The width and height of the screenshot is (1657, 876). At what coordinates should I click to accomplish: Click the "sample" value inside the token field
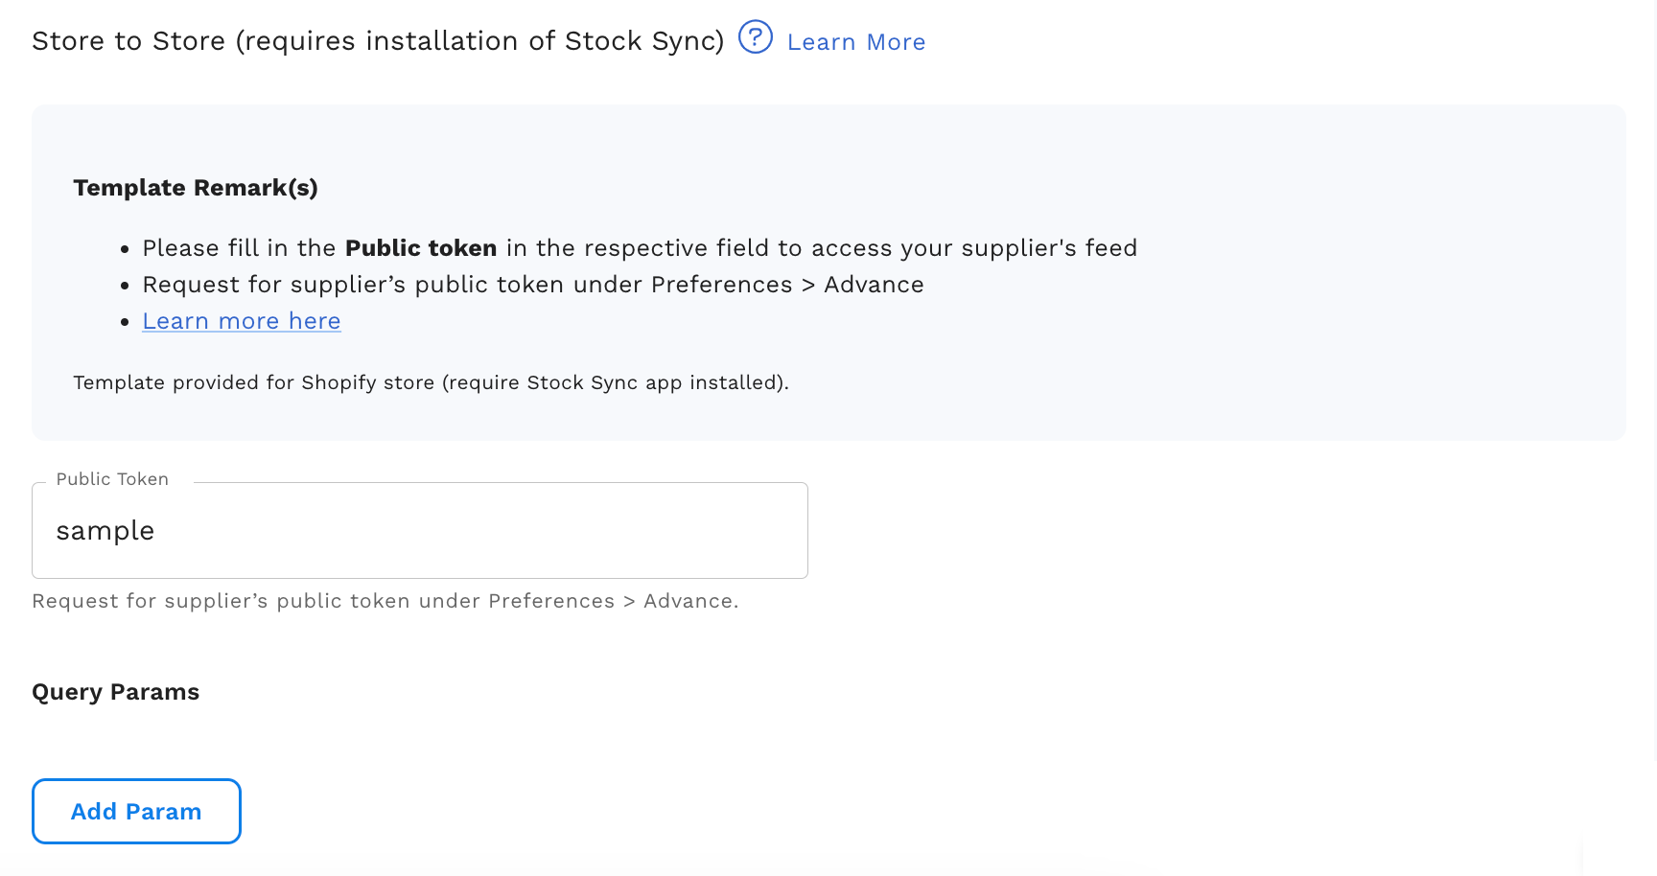coord(105,531)
